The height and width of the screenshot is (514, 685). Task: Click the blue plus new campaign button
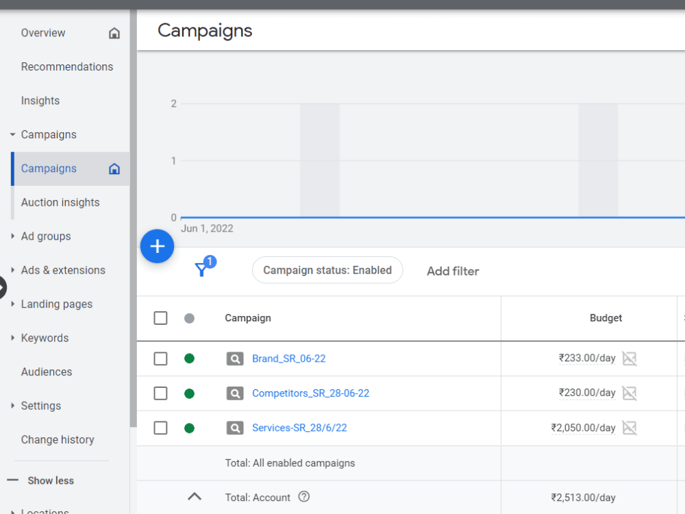[x=158, y=246]
